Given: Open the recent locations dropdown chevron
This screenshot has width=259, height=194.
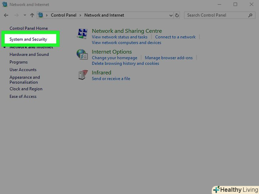Looking at the screenshot, I should (25, 15).
